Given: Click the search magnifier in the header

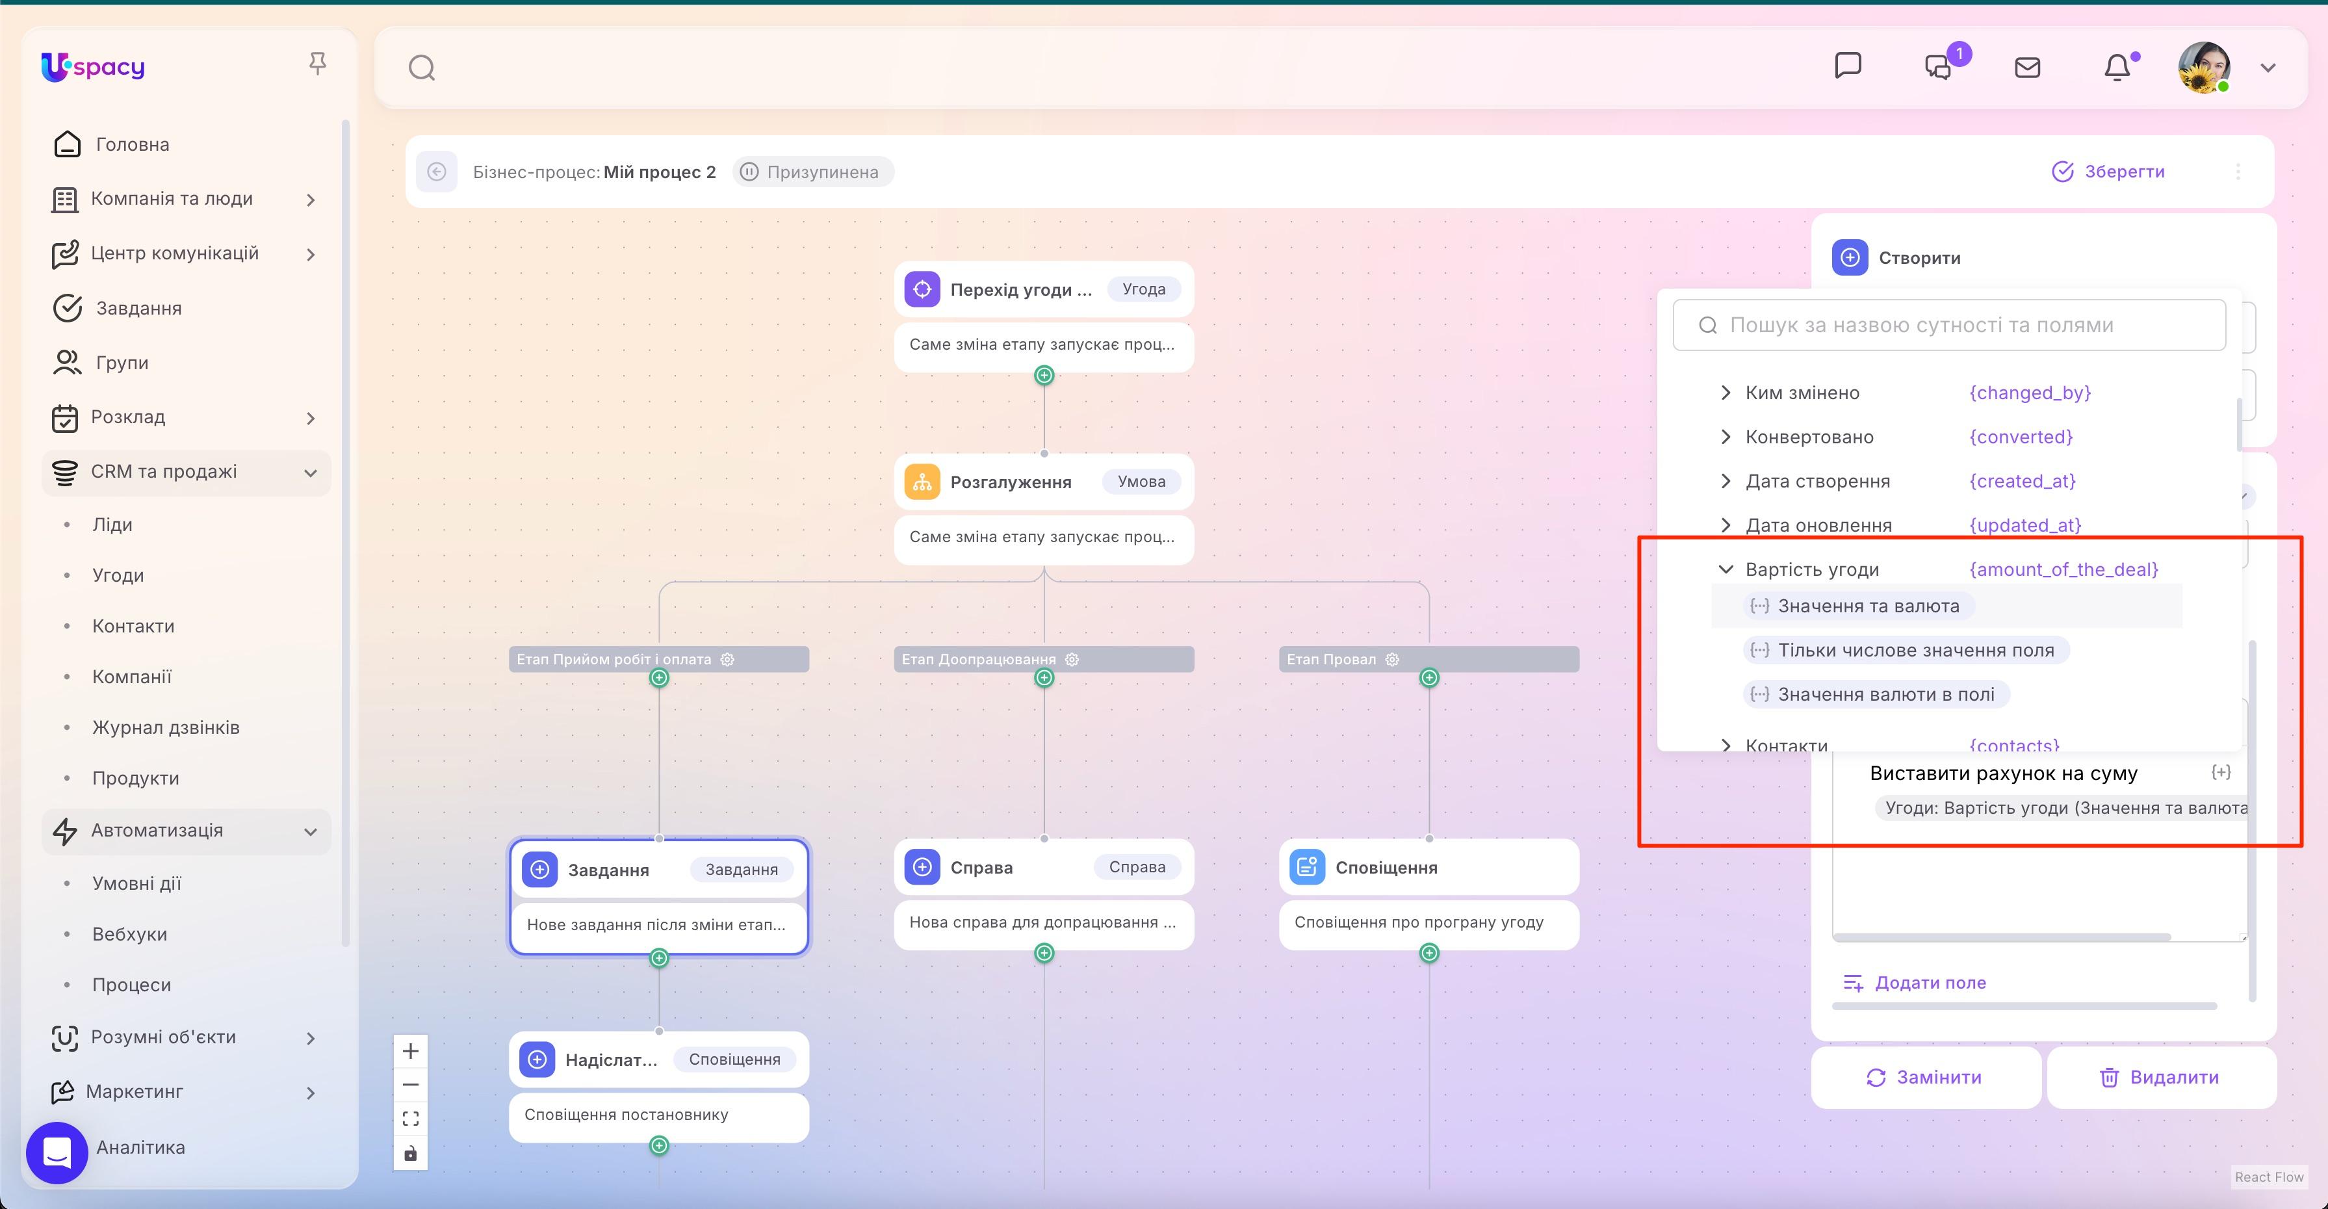Looking at the screenshot, I should click(x=421, y=66).
